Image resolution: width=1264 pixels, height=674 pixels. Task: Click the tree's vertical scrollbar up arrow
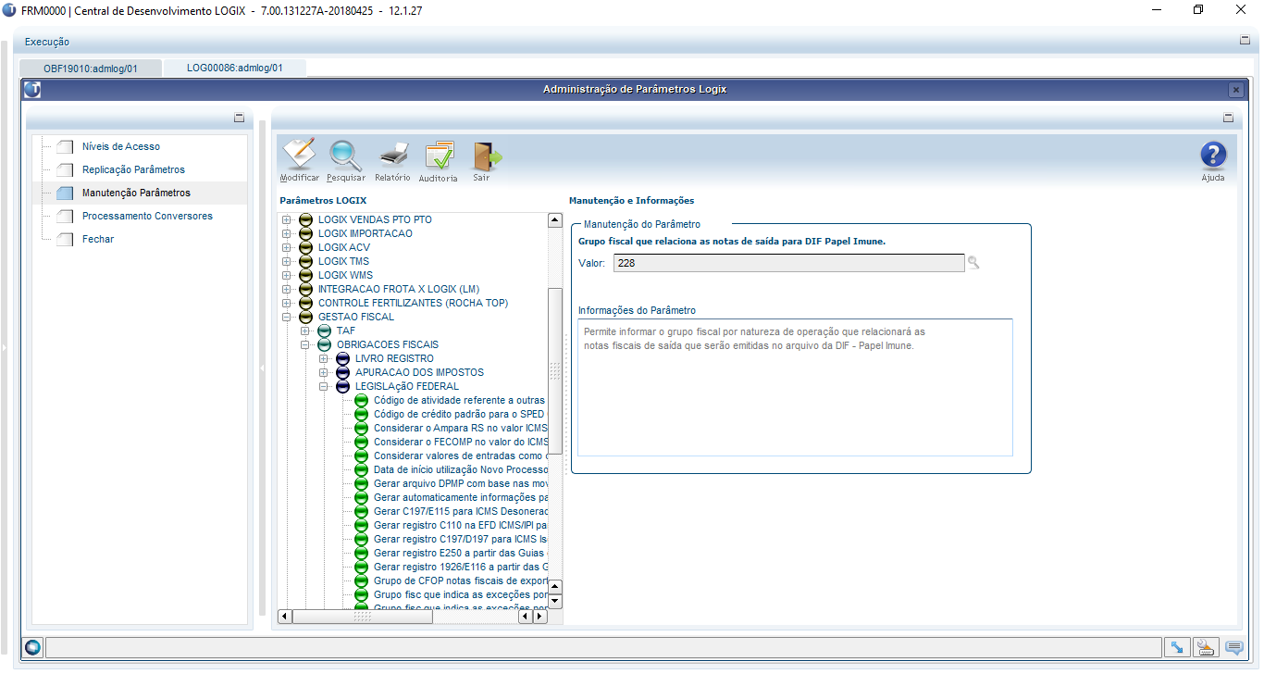(555, 220)
